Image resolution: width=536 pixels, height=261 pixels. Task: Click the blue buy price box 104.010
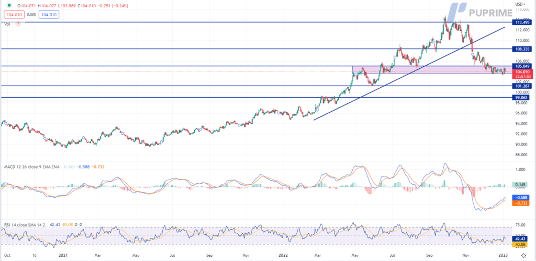pyautogui.click(x=50, y=15)
